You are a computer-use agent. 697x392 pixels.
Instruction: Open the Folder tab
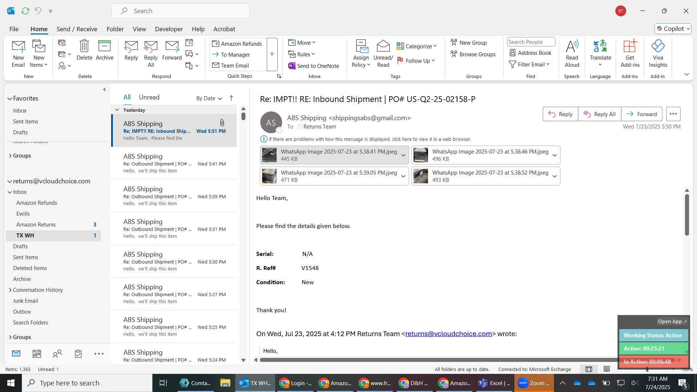[x=115, y=29]
